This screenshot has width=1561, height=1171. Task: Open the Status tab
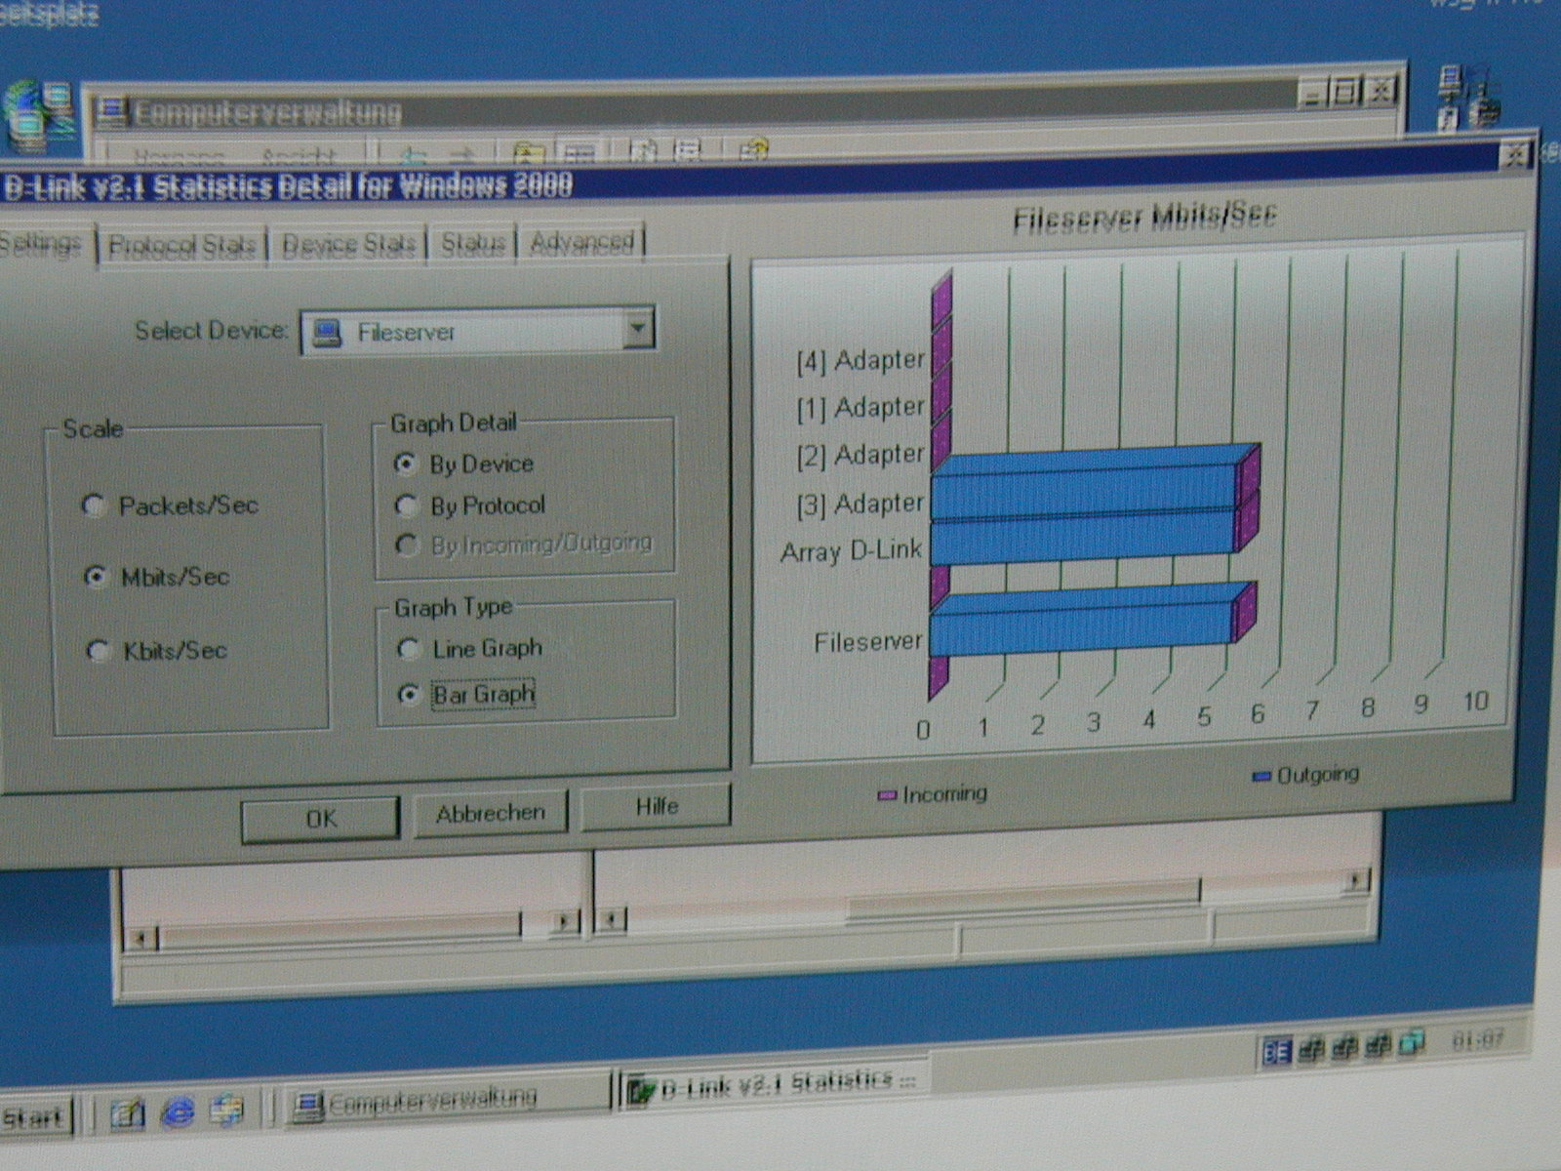tap(473, 243)
